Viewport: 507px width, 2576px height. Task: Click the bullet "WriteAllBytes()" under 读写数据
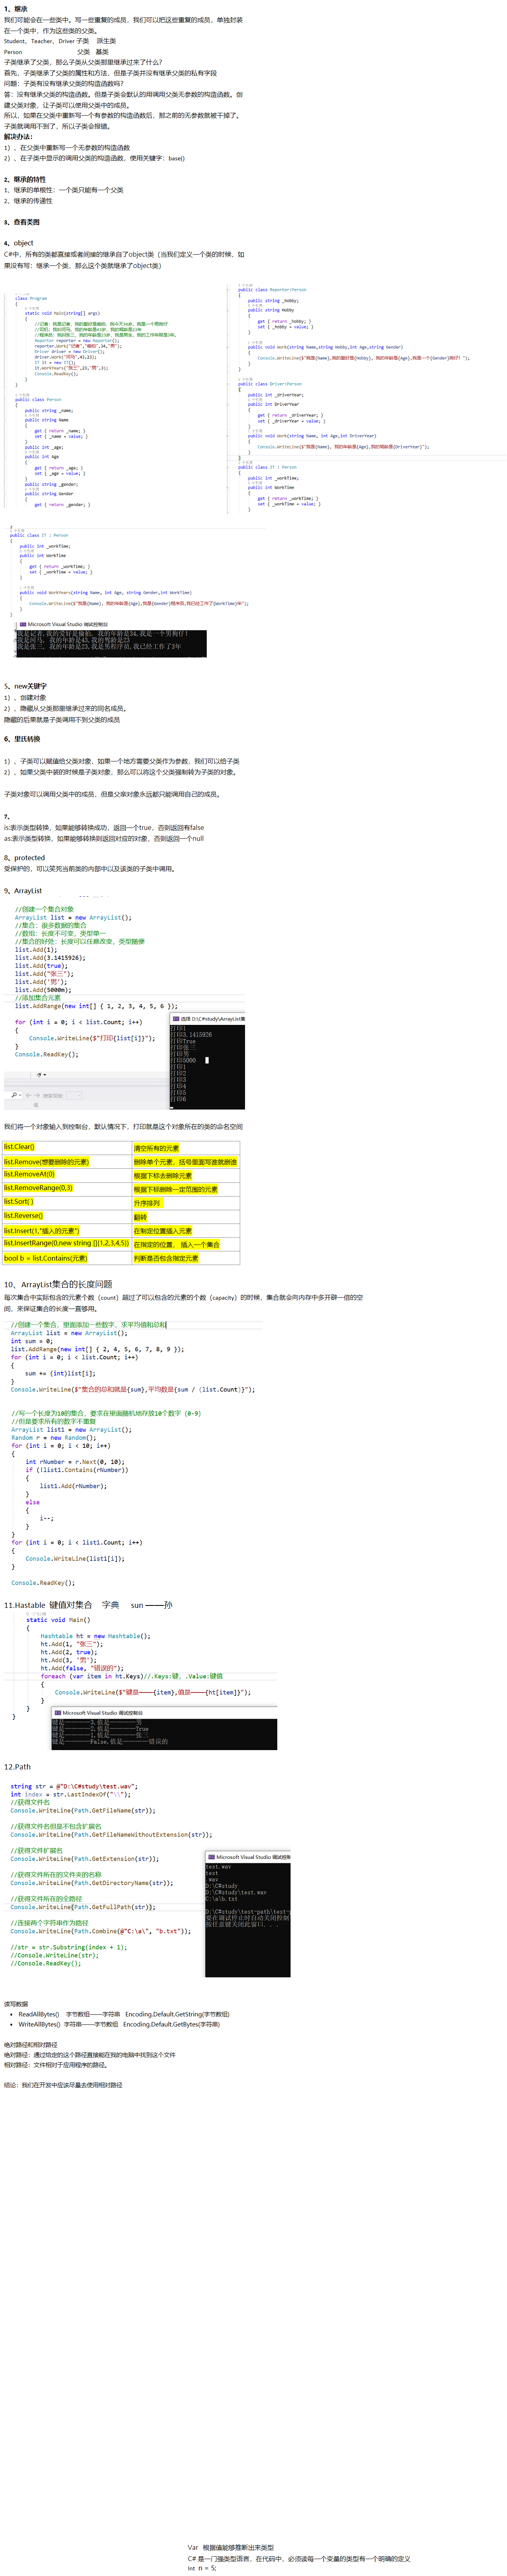click(39, 2024)
